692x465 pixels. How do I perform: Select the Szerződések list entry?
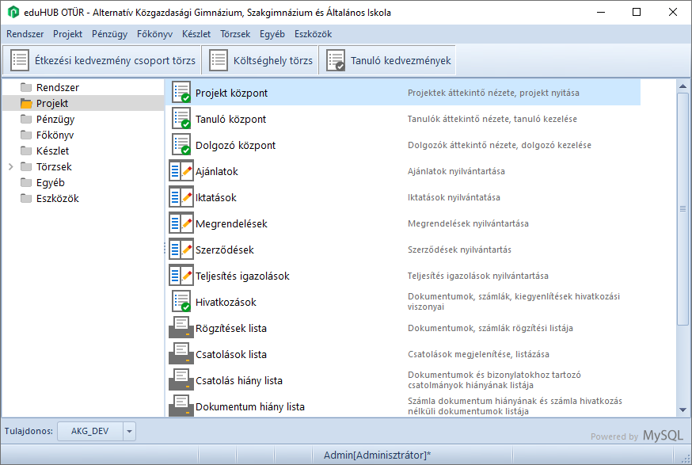point(224,250)
